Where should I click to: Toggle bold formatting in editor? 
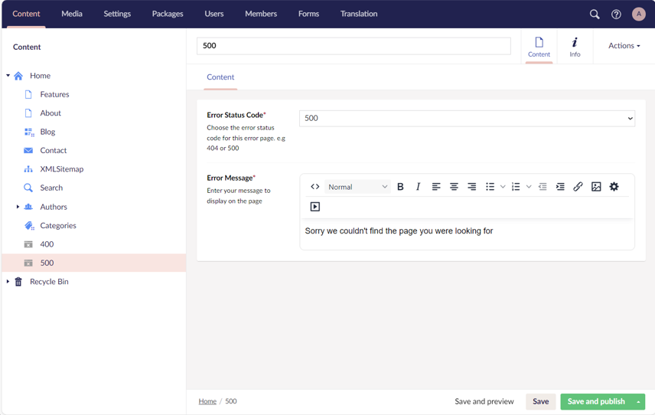[400, 187]
